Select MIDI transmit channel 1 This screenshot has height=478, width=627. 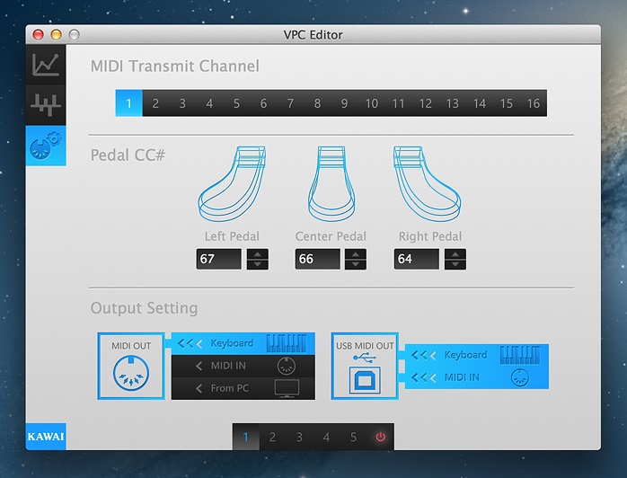[x=128, y=103]
